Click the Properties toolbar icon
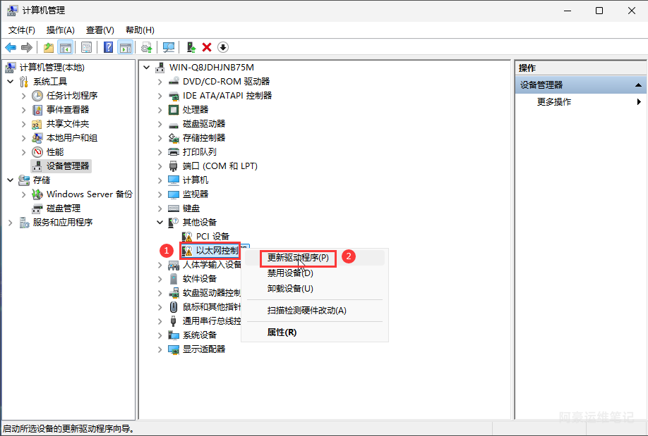Viewport: 648px width, 436px height. [x=86, y=47]
